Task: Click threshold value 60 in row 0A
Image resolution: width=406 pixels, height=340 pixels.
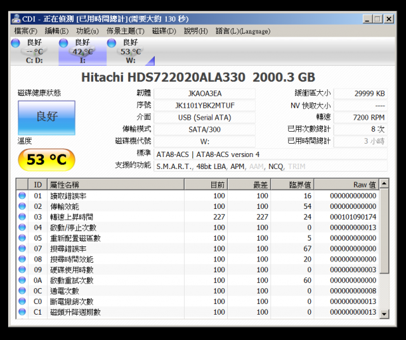Action: pos(307,280)
